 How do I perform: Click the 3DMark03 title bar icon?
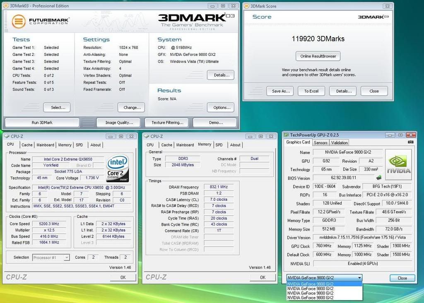click(x=6, y=6)
